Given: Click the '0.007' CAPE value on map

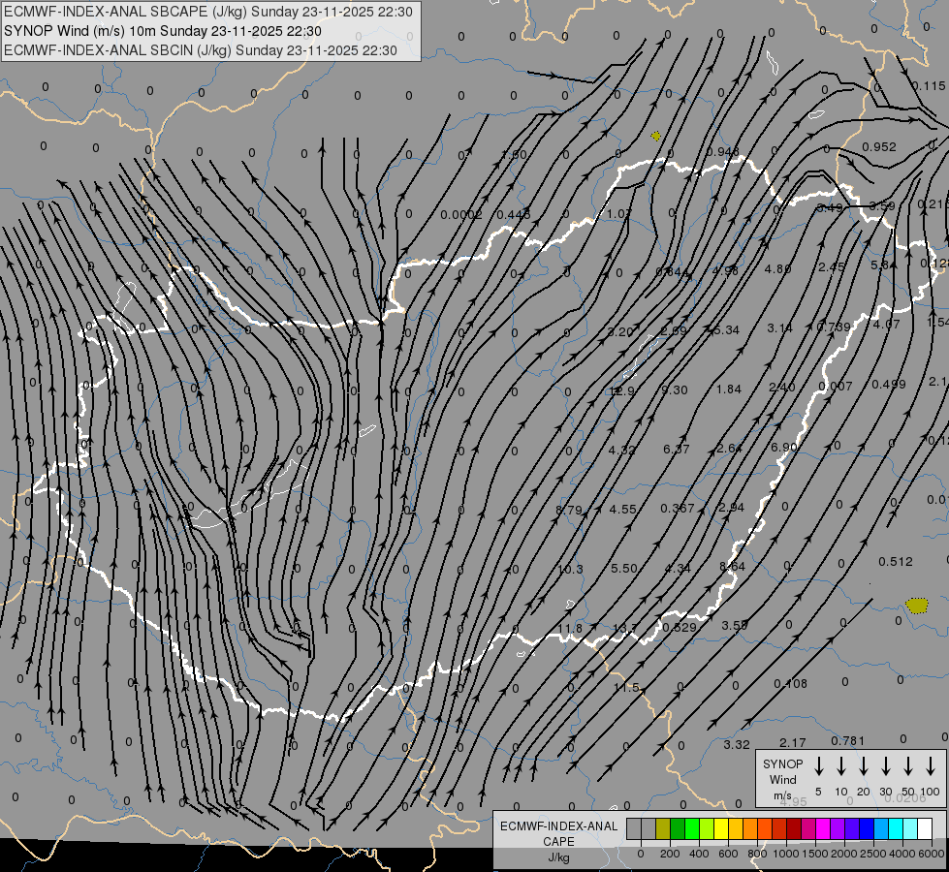Looking at the screenshot, I should click(x=836, y=386).
